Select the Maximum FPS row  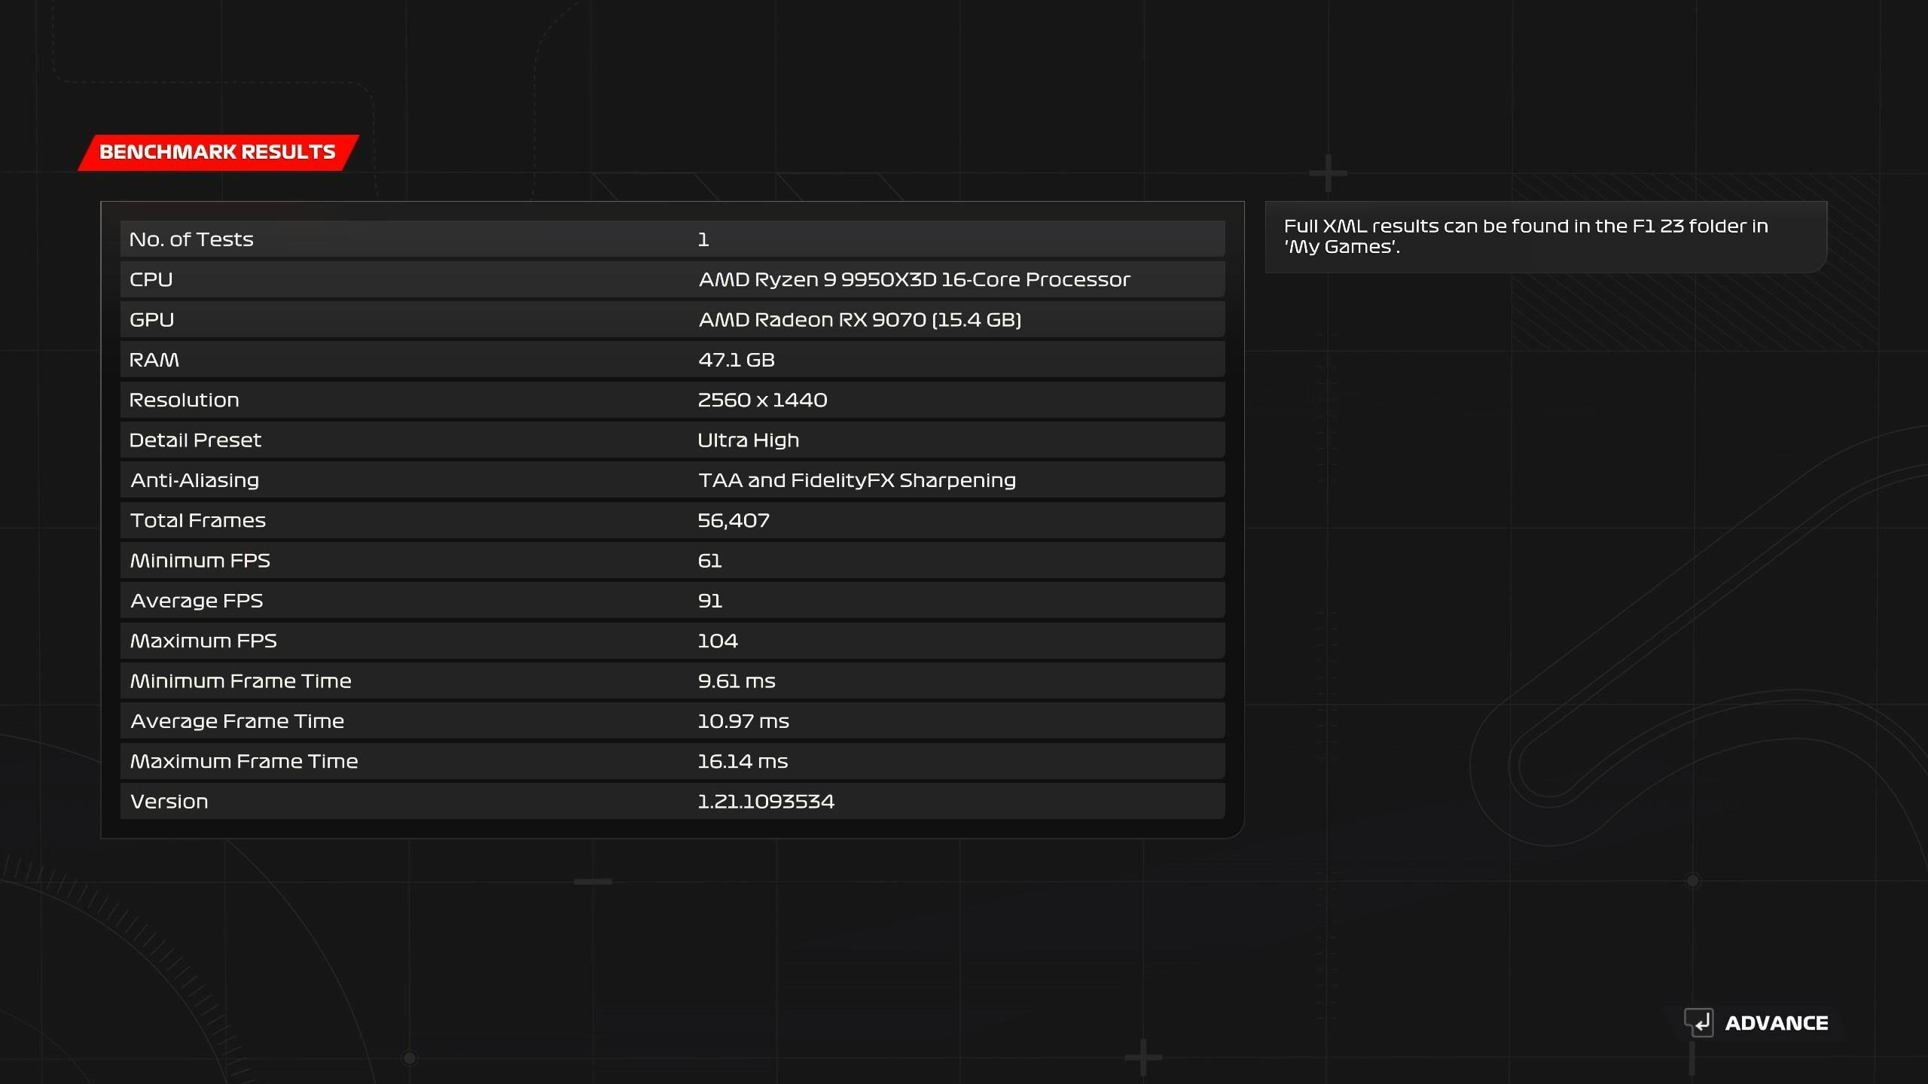[672, 641]
